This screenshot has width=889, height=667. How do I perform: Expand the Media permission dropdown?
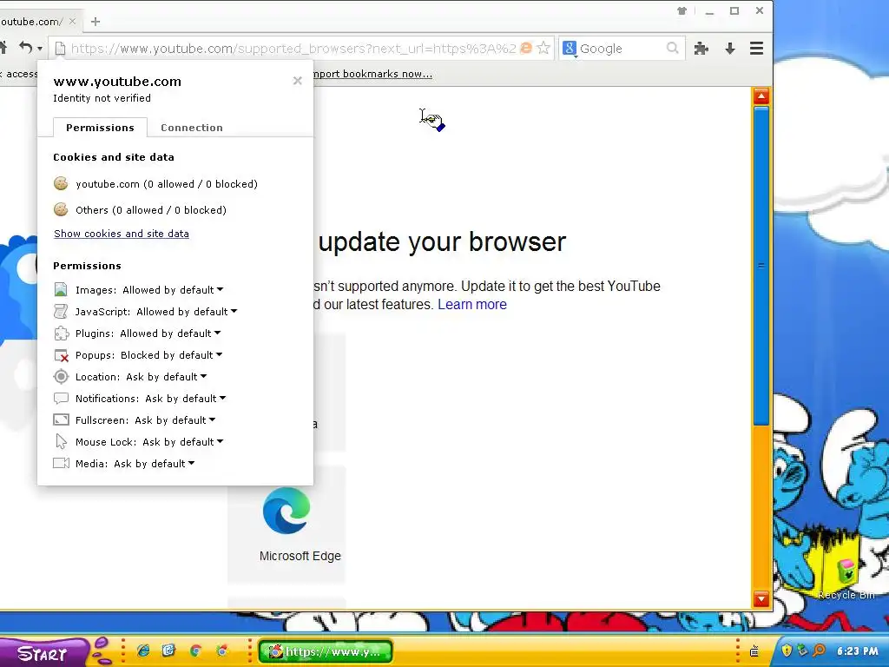(x=191, y=464)
